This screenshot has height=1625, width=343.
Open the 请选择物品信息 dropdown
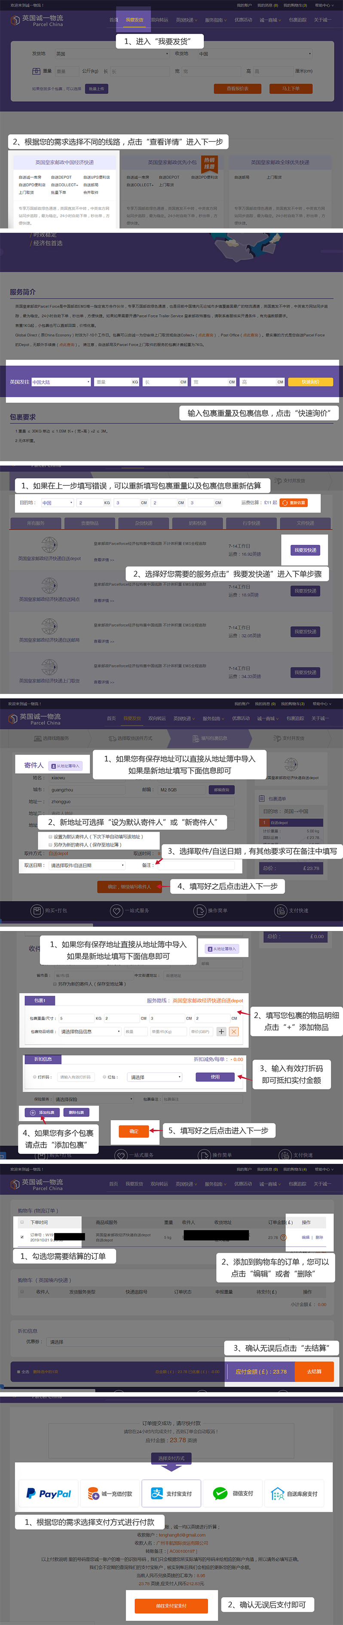[x=89, y=1032]
